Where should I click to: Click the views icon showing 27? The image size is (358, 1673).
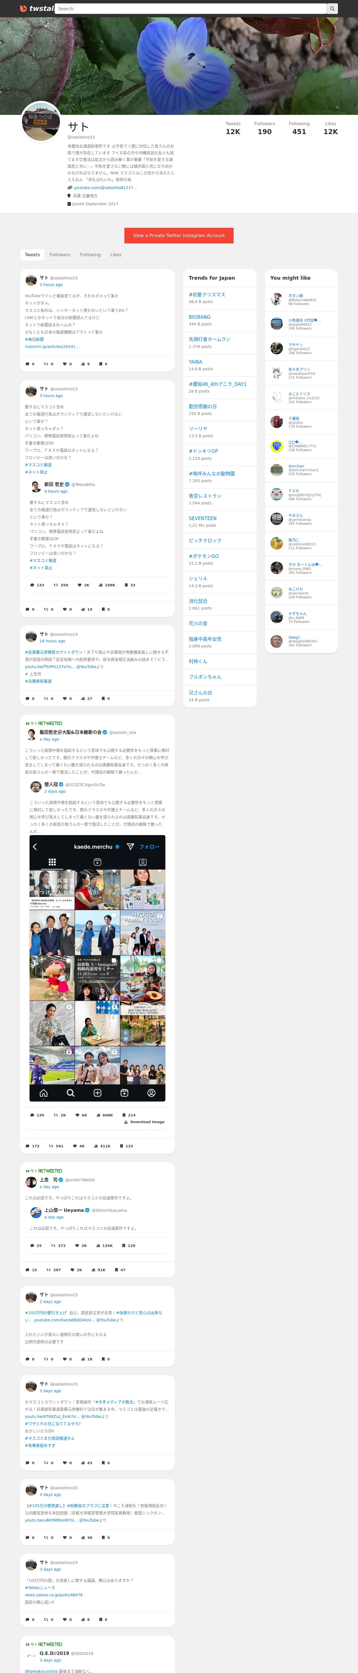(83, 698)
